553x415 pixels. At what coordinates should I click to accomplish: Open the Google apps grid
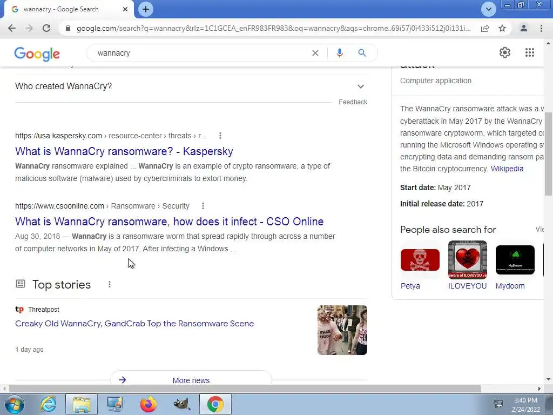click(x=529, y=52)
